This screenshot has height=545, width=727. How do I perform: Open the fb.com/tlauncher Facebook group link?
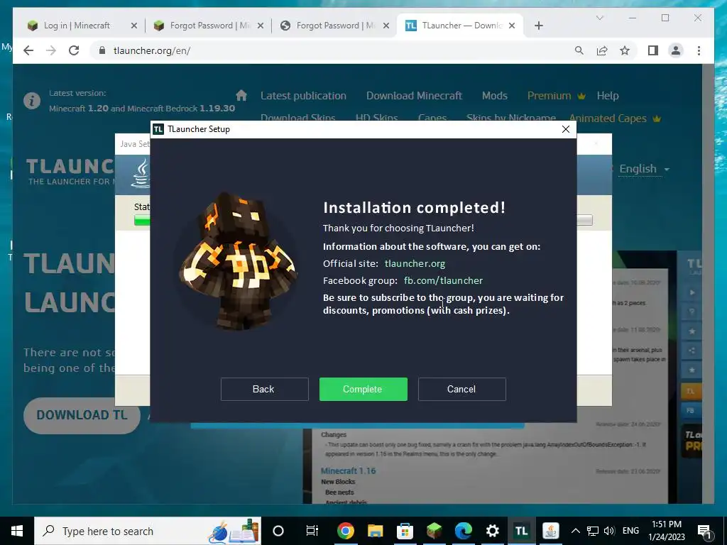click(x=443, y=280)
